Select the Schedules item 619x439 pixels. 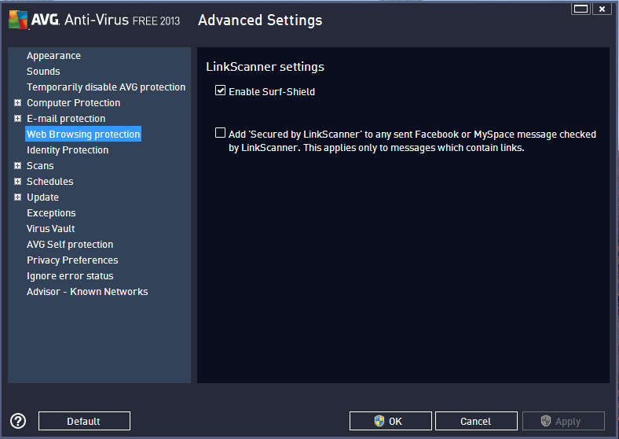click(x=50, y=182)
